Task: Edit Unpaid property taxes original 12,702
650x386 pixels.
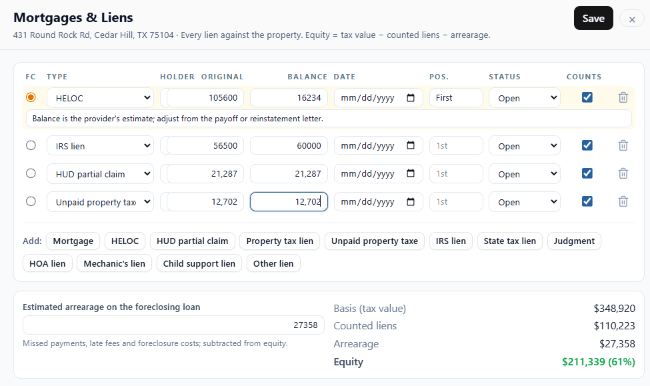Action: tap(205, 202)
